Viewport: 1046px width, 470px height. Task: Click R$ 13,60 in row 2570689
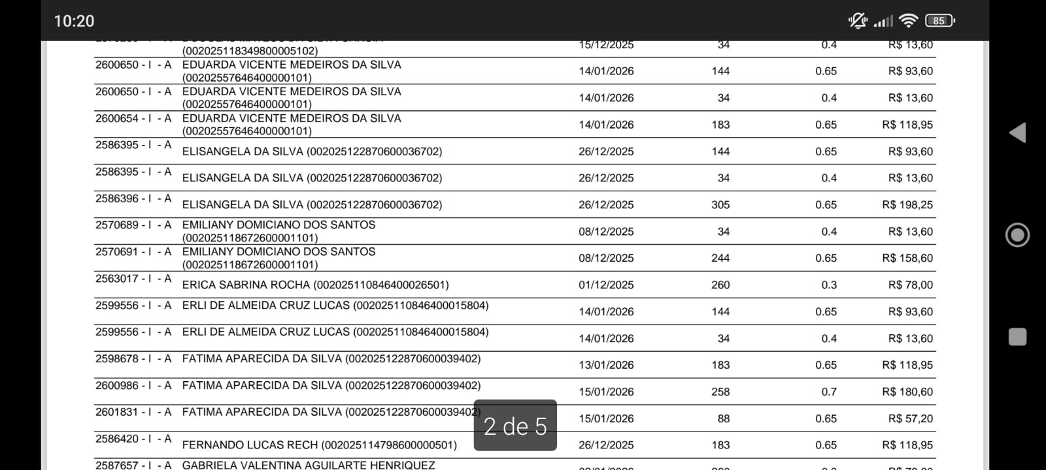[911, 232]
